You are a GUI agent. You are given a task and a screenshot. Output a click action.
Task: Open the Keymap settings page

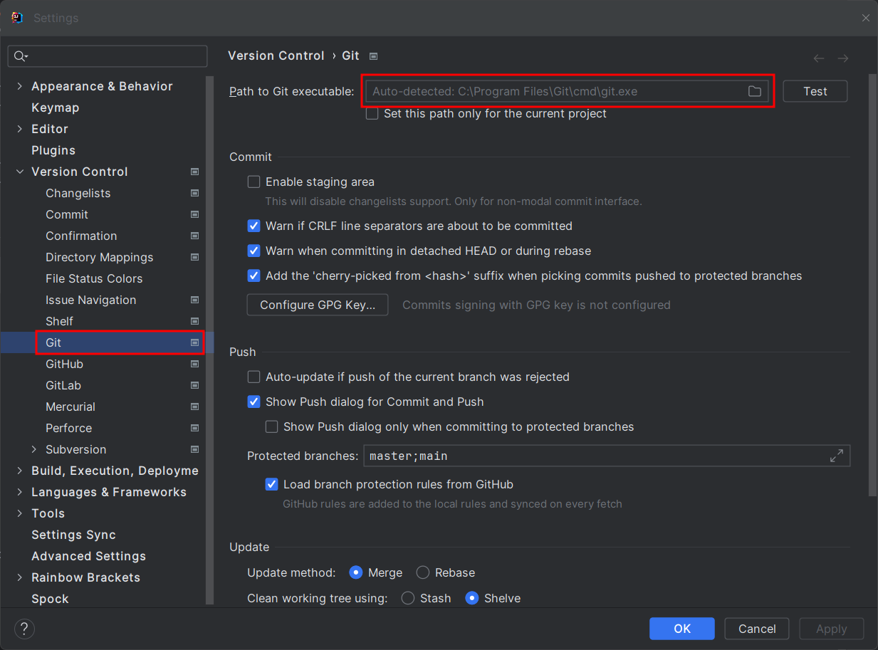click(55, 108)
